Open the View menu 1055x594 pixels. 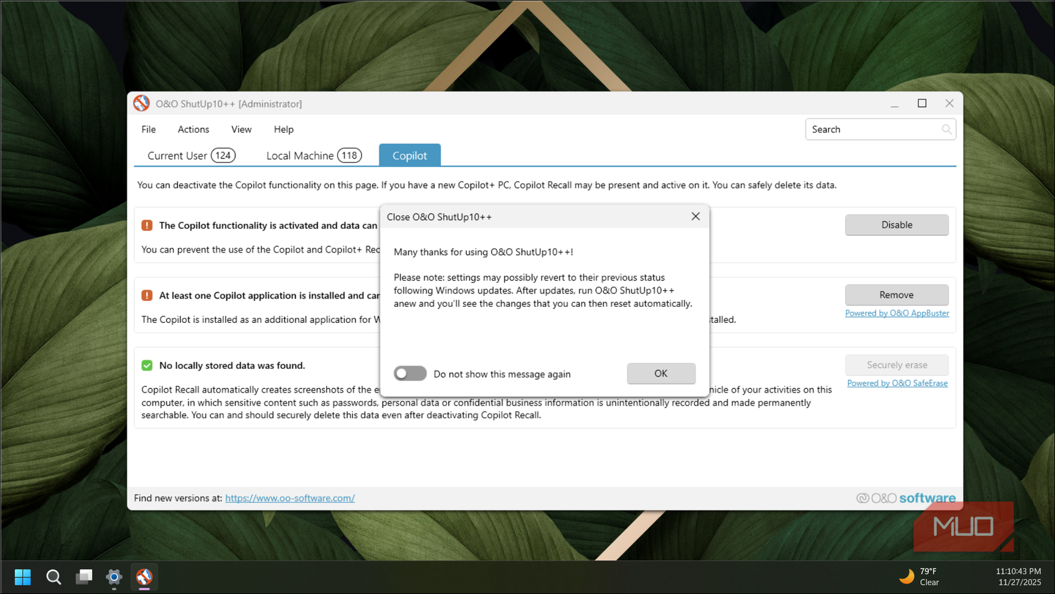241,129
